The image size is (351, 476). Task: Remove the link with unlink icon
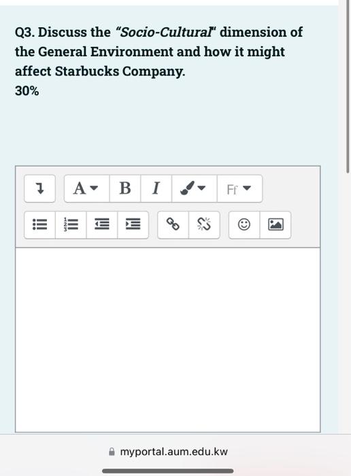(x=204, y=225)
